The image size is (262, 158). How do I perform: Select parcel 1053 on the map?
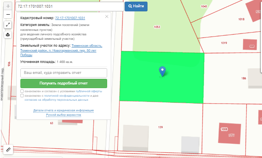coord(157,27)
